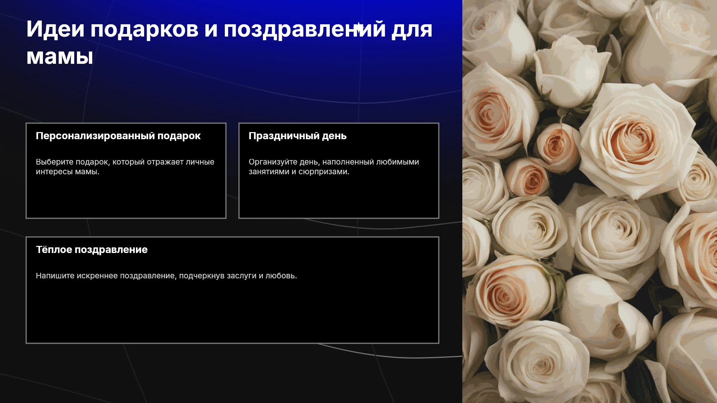The image size is (717, 403).
Task: Click the text line 'занятиями и сюрпризами.'
Action: tap(299, 172)
